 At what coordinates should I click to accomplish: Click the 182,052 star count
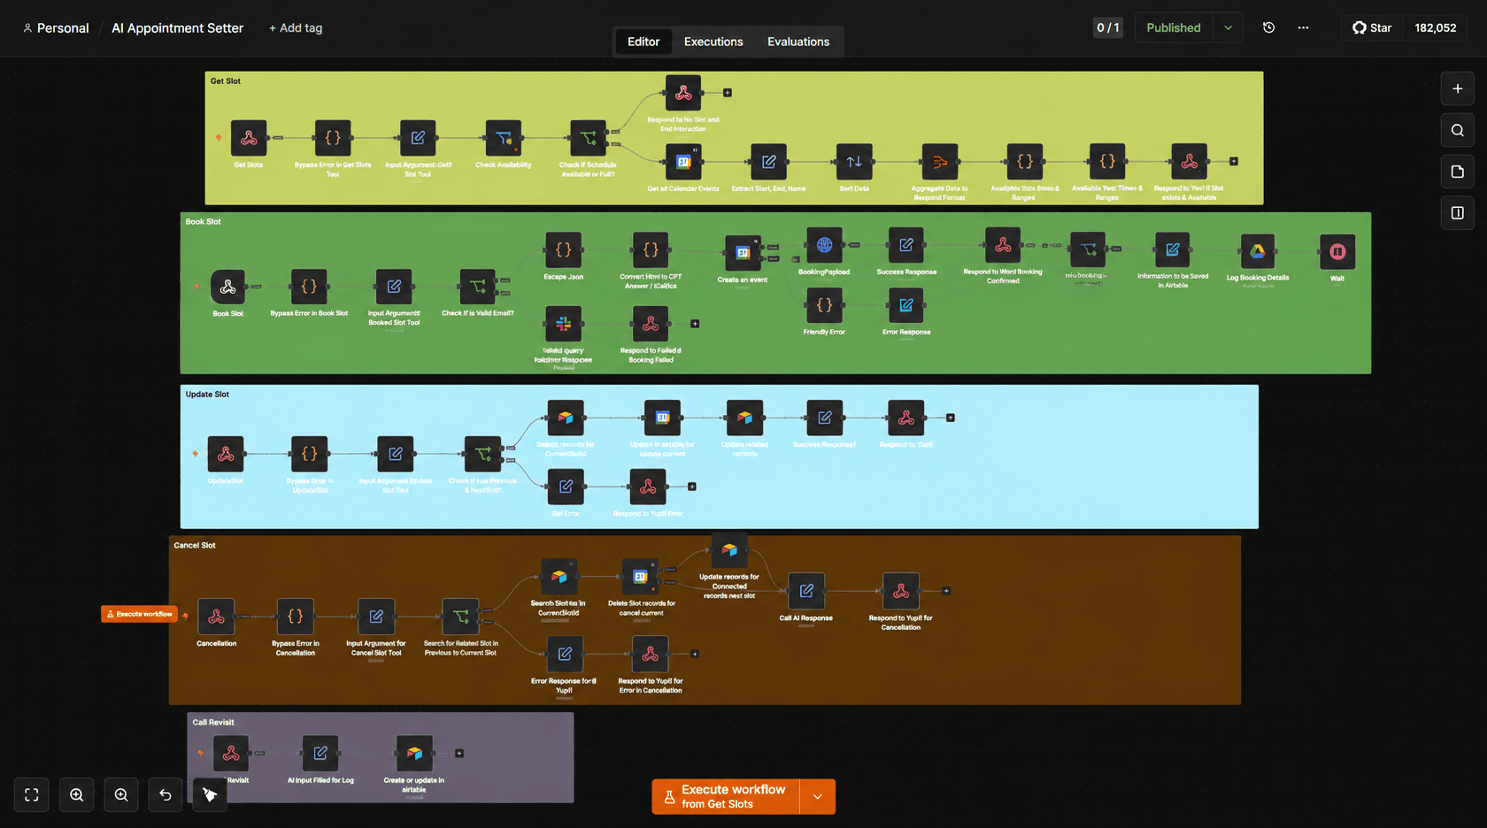[1435, 27]
